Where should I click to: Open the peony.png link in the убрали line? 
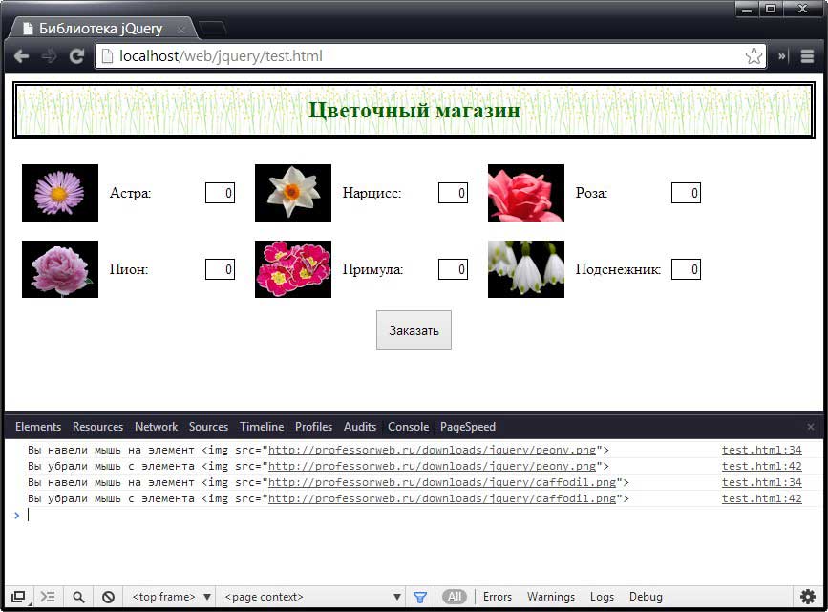(x=432, y=467)
